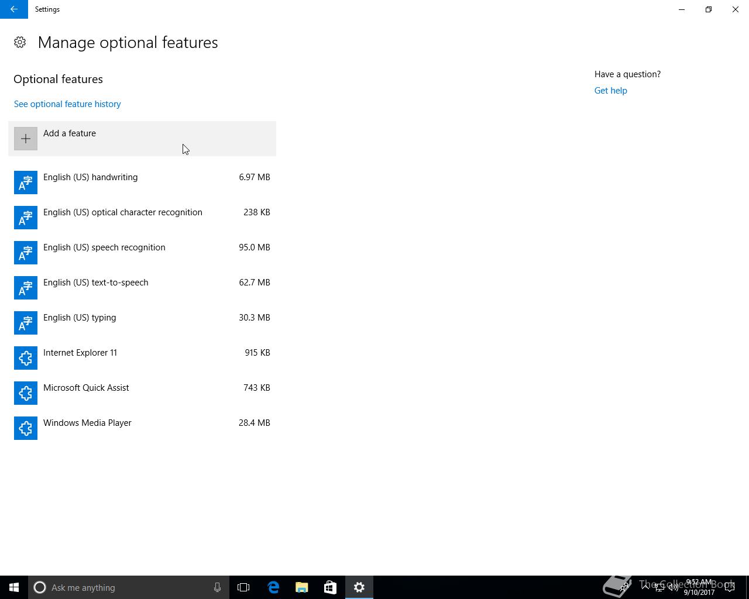
Task: Click the Have a question? heading
Action: pyautogui.click(x=627, y=74)
